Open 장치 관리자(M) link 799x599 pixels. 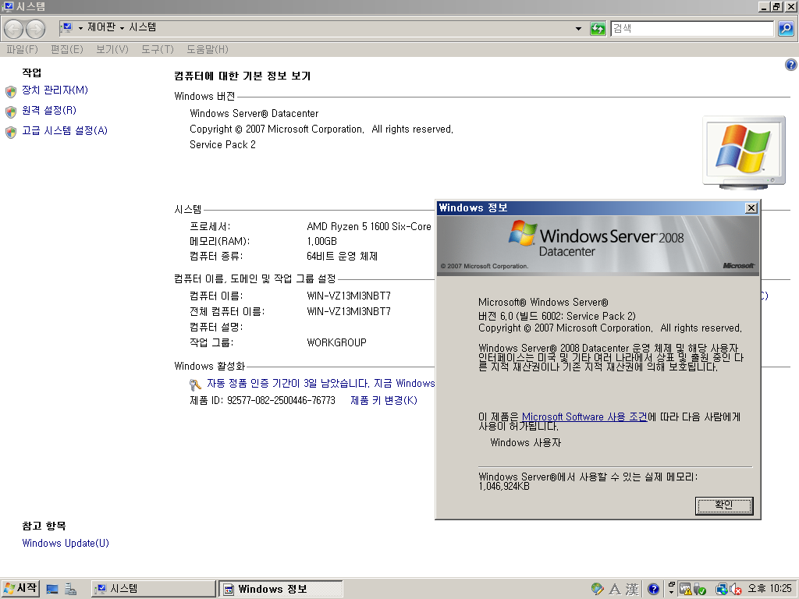pos(55,90)
